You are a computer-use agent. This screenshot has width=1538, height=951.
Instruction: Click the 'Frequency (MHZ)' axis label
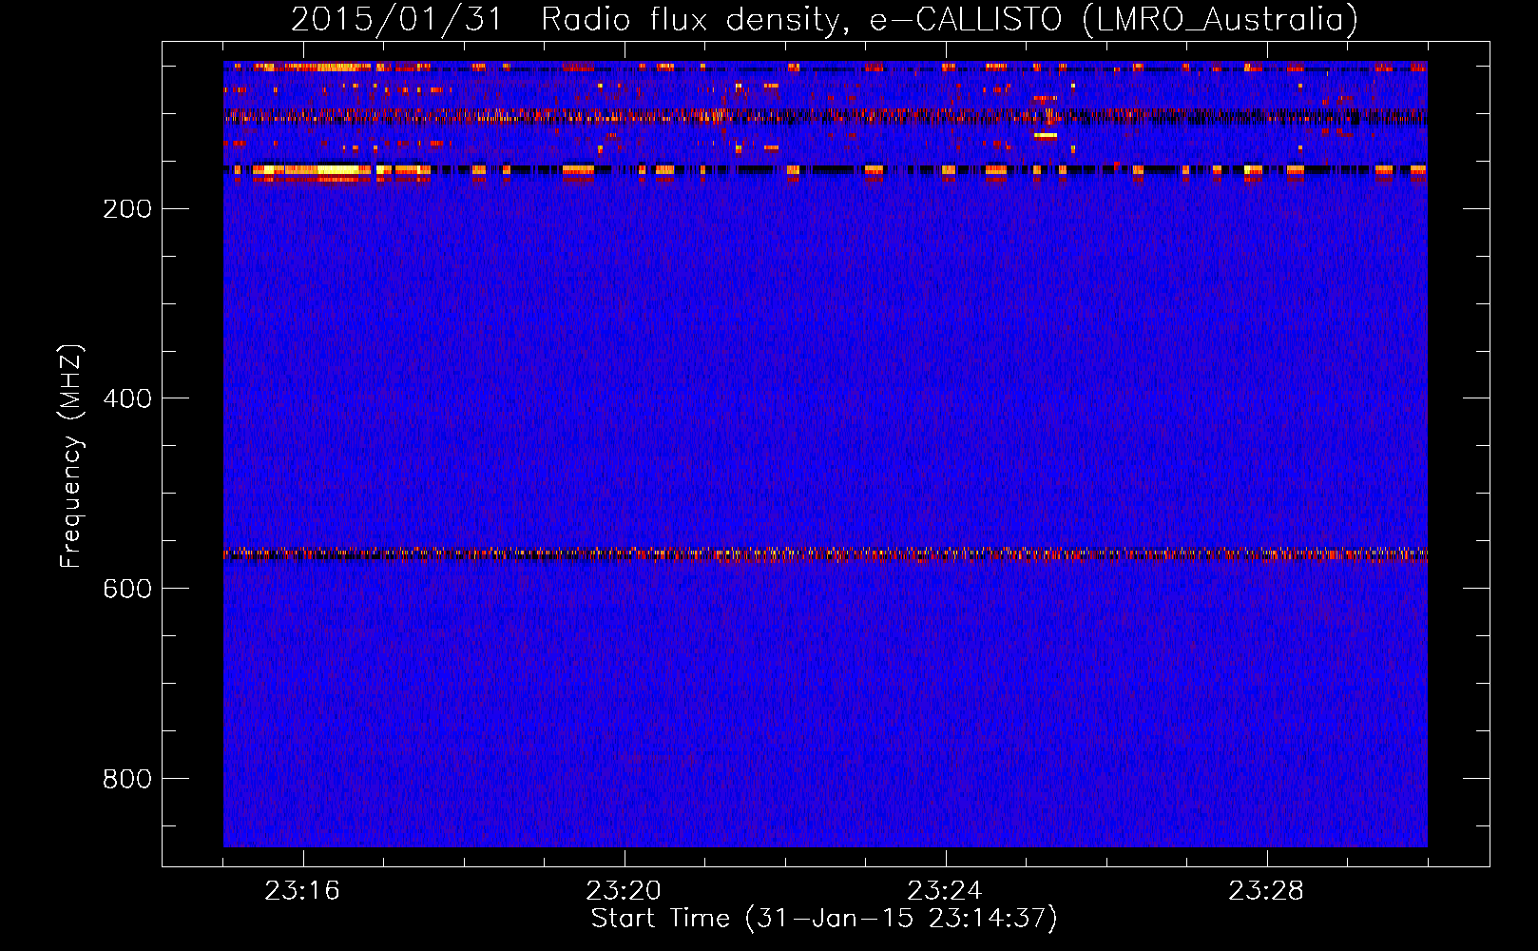[x=70, y=456]
